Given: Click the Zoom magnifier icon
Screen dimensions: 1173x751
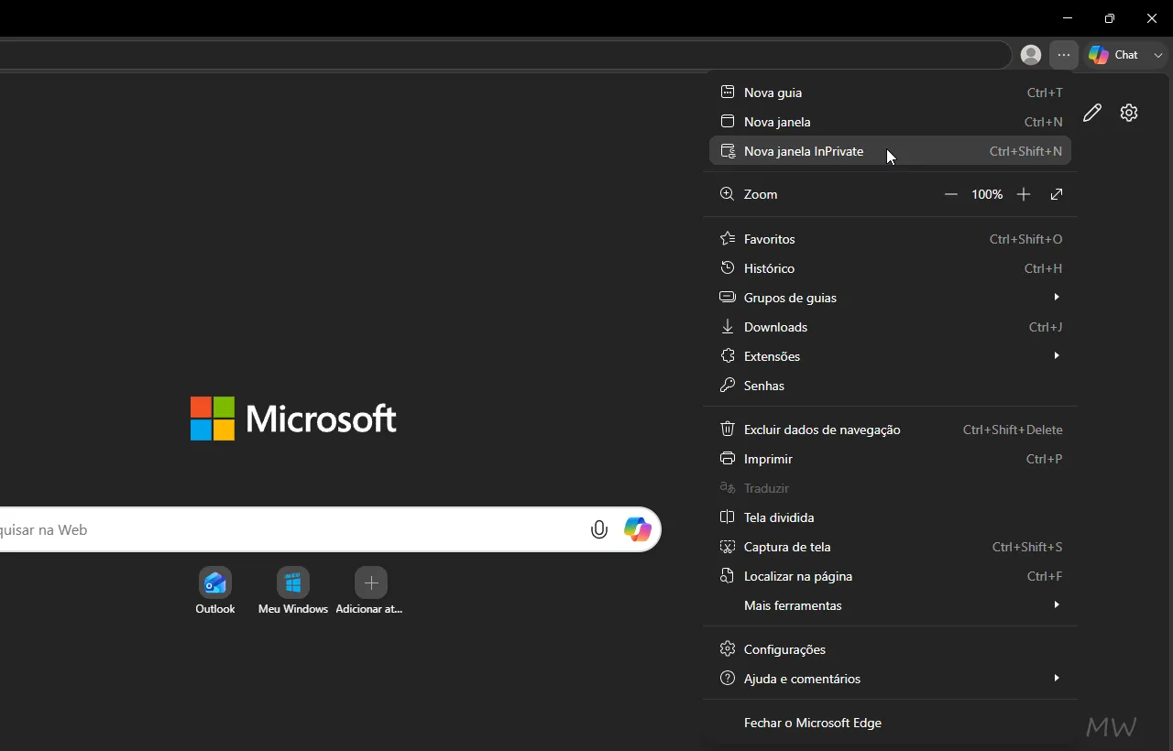Looking at the screenshot, I should click(x=728, y=194).
